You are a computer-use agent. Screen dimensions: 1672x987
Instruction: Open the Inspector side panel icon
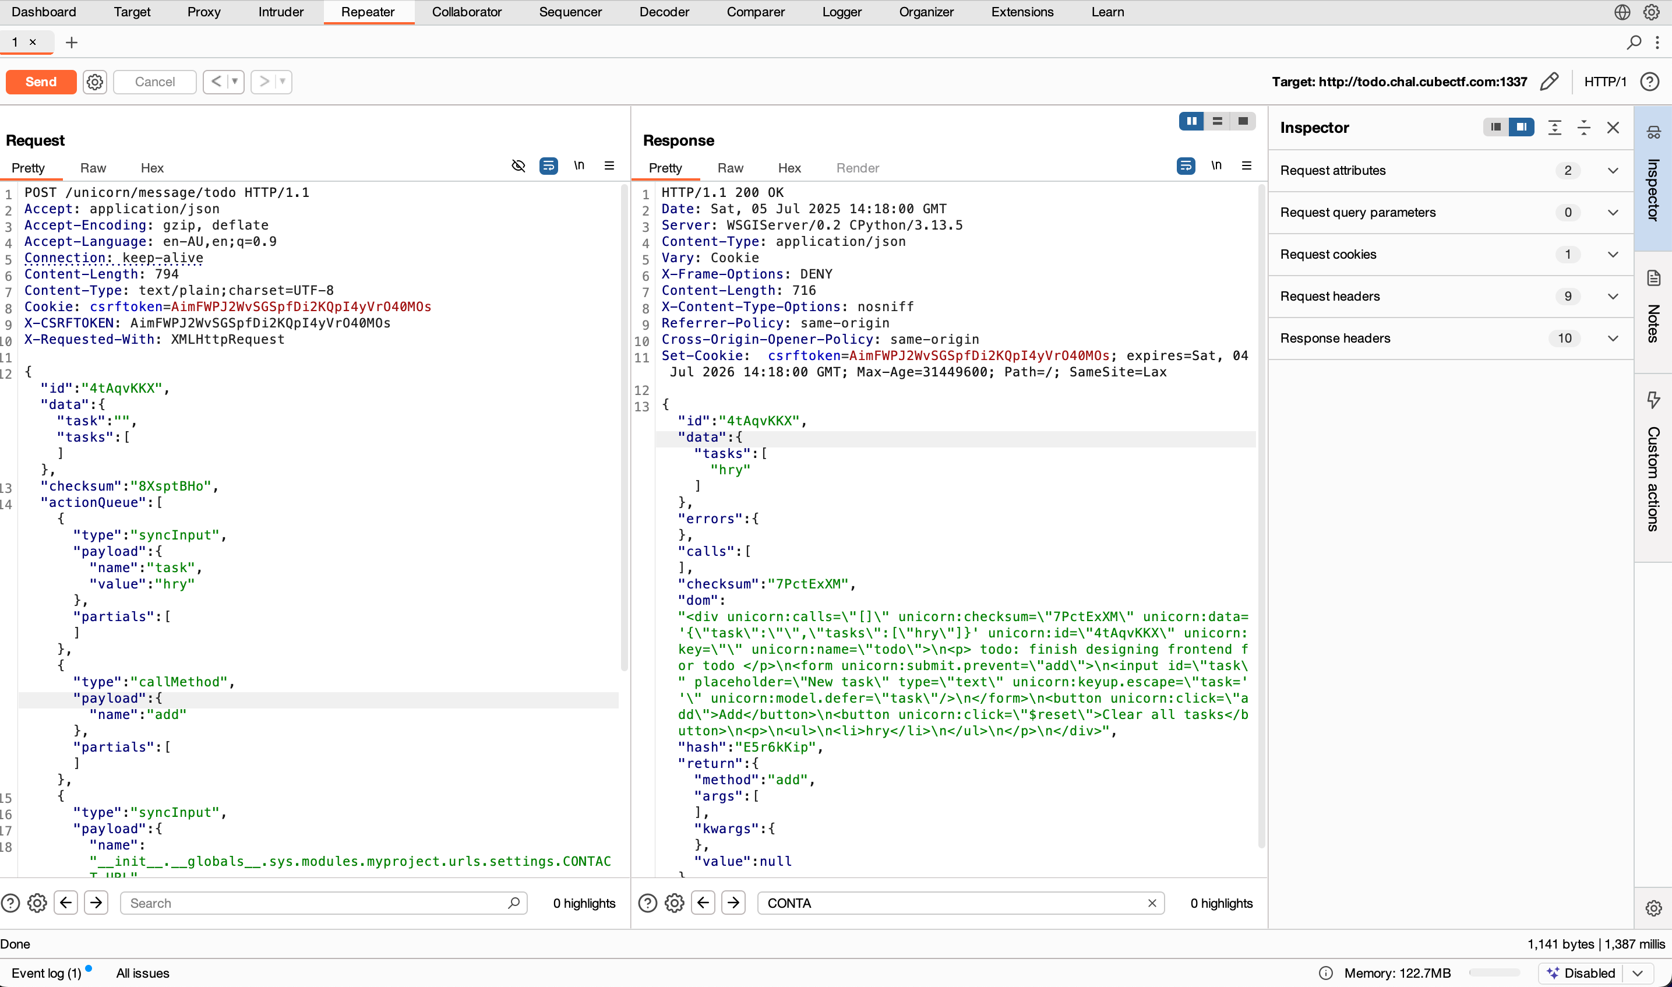(x=1653, y=132)
